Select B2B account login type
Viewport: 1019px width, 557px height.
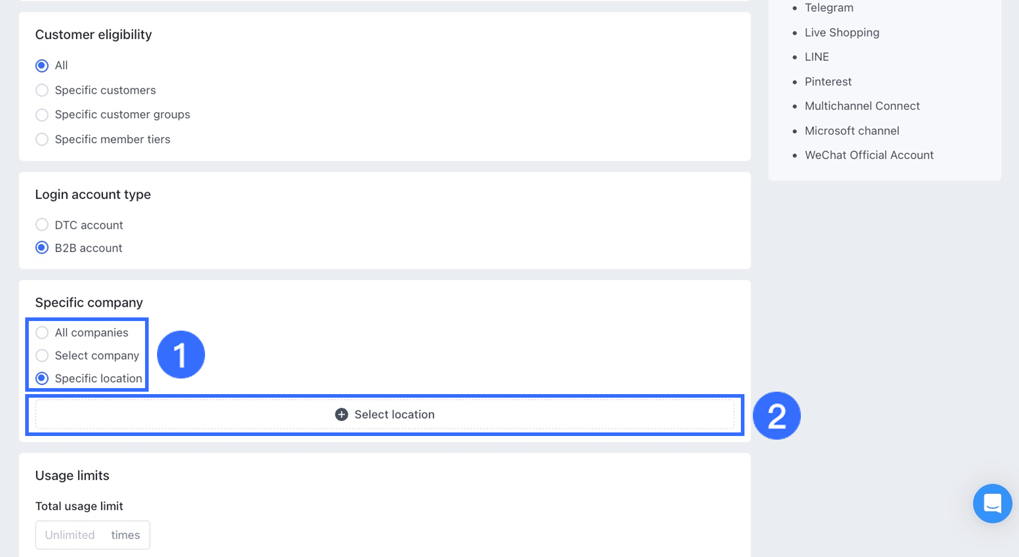point(42,248)
